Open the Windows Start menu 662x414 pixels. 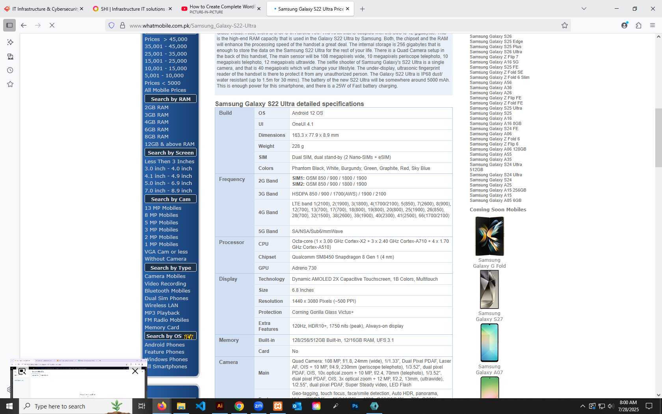(x=9, y=406)
